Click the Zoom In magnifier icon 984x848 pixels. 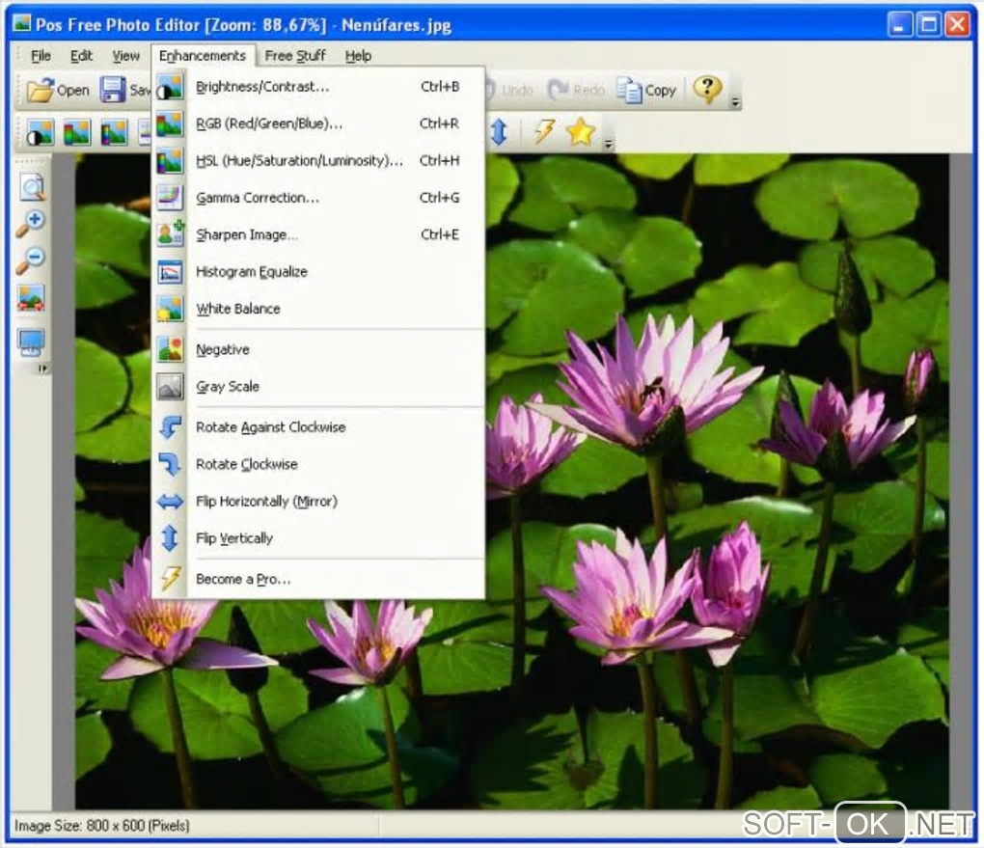coord(30,224)
